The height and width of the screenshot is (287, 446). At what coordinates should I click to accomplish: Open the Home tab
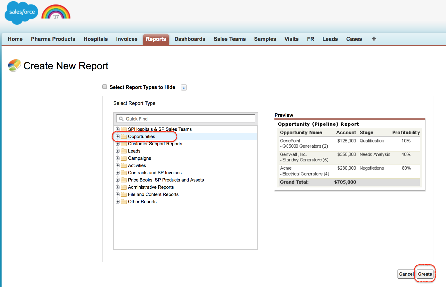click(x=15, y=39)
